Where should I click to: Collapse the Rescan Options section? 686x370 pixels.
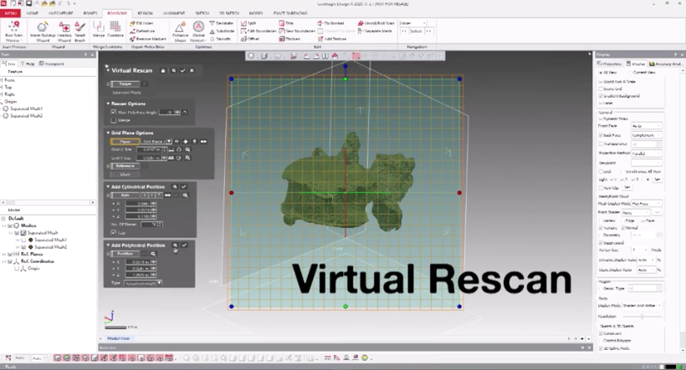[x=108, y=104]
